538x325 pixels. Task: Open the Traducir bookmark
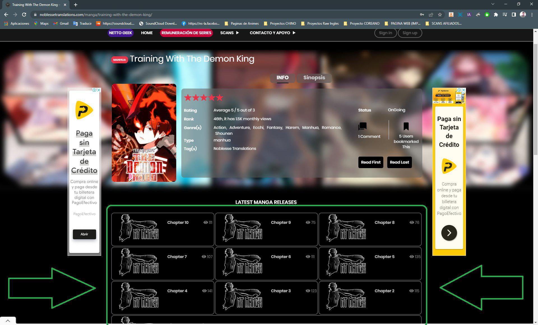pos(82,24)
